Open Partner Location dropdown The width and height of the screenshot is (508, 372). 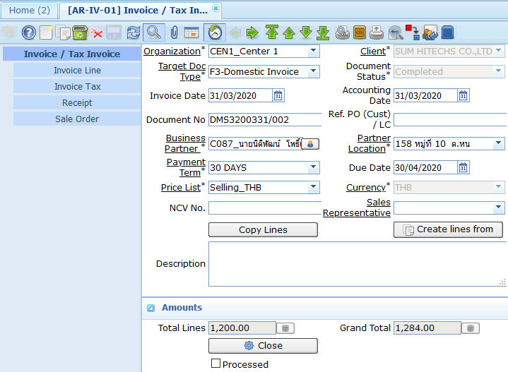(x=498, y=143)
